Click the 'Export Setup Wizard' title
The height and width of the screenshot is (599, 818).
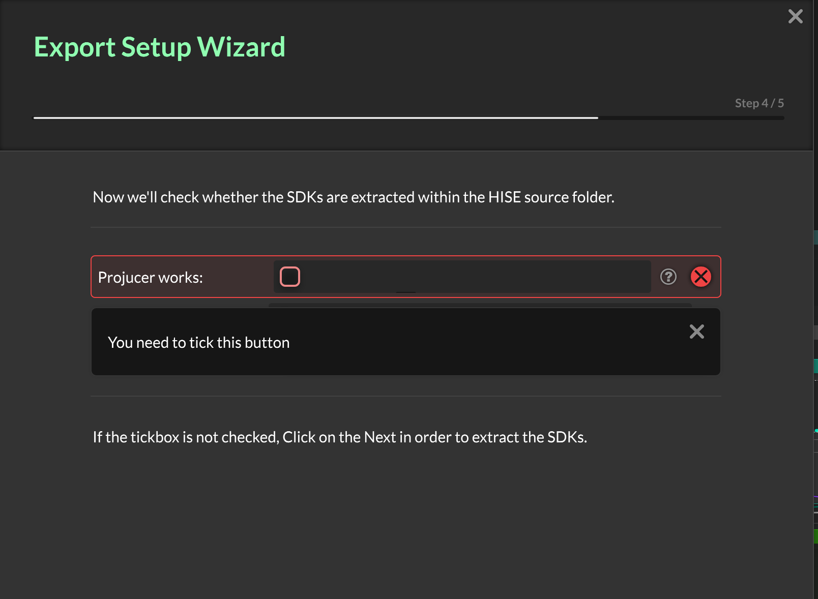[160, 47]
